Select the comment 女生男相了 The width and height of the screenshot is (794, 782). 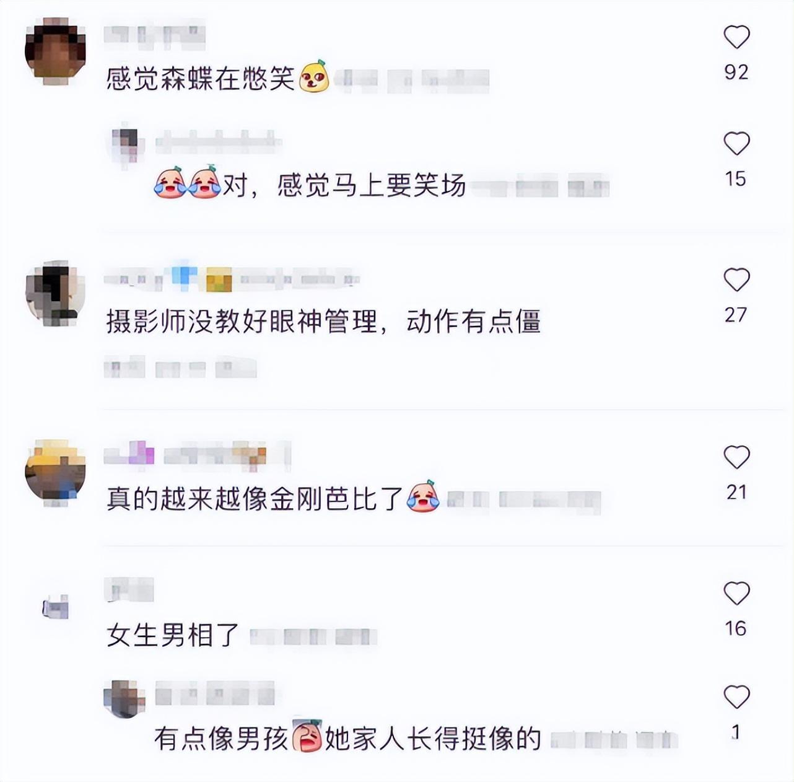[173, 635]
